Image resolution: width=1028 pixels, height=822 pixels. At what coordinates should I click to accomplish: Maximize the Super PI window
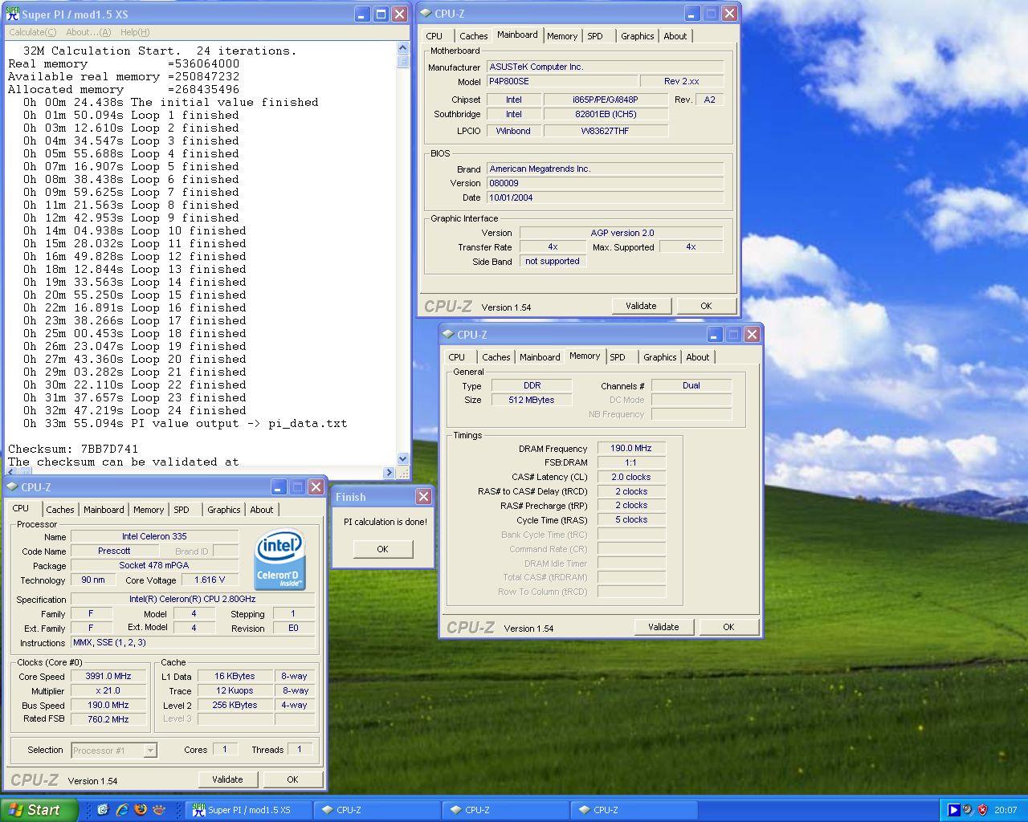coord(381,14)
